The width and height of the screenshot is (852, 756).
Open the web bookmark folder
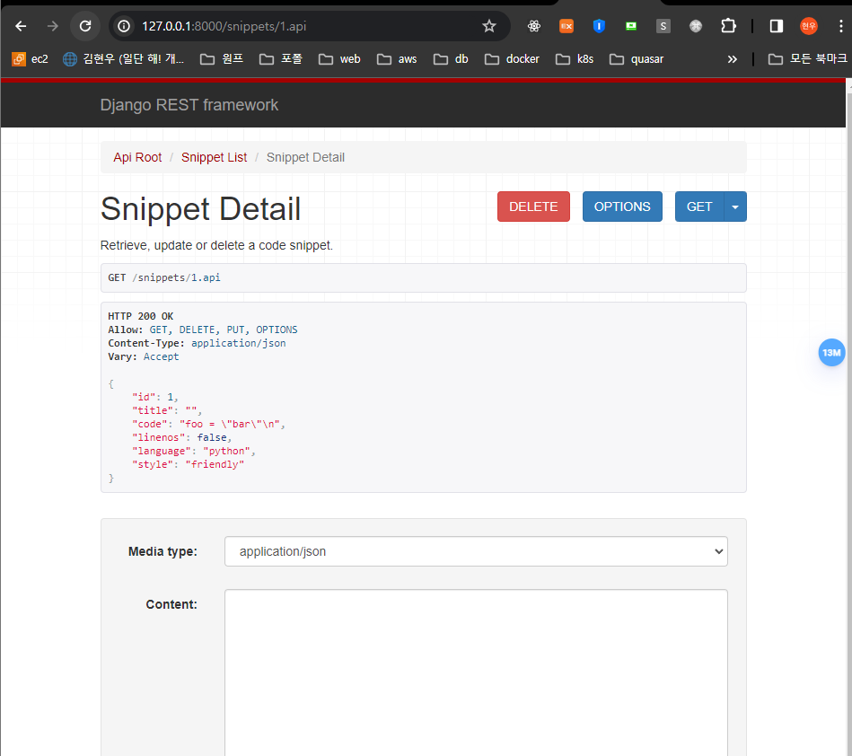click(339, 58)
